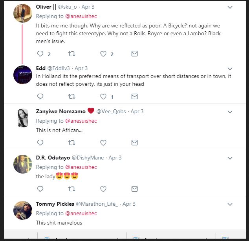
Task: Open Oliver's profile picture
Action: [x=23, y=14]
